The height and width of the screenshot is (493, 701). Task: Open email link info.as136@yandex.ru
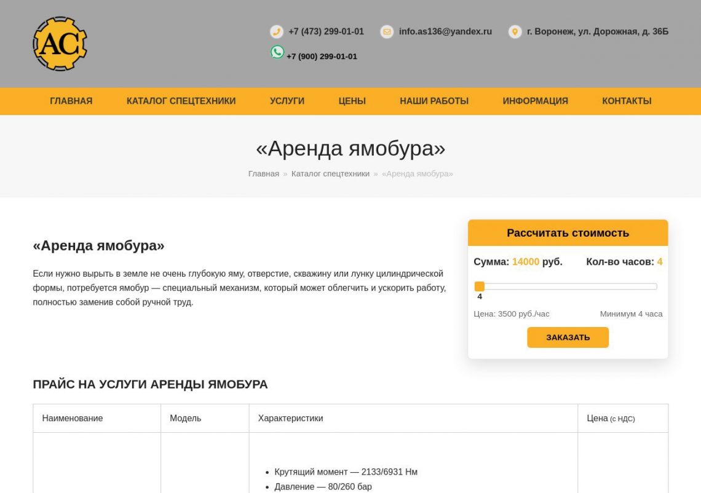point(445,32)
